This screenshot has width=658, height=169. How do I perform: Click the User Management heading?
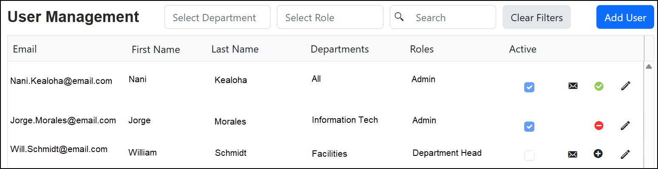coord(73,17)
